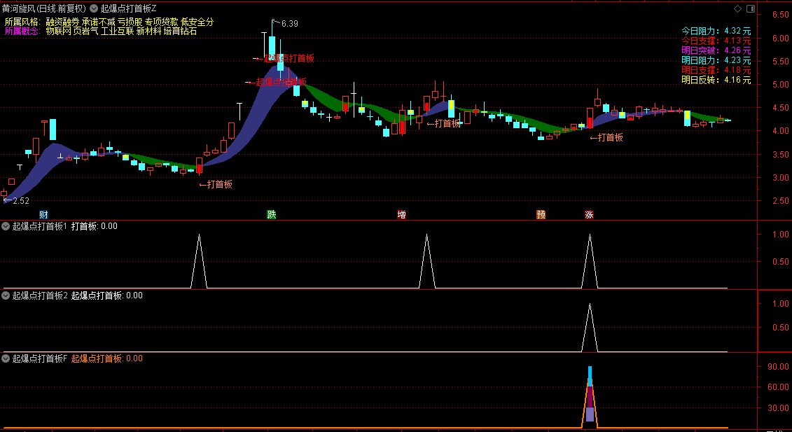Viewport: 792px width, 432px height.
Task: Click the 涨 event marker icon
Action: point(589,214)
